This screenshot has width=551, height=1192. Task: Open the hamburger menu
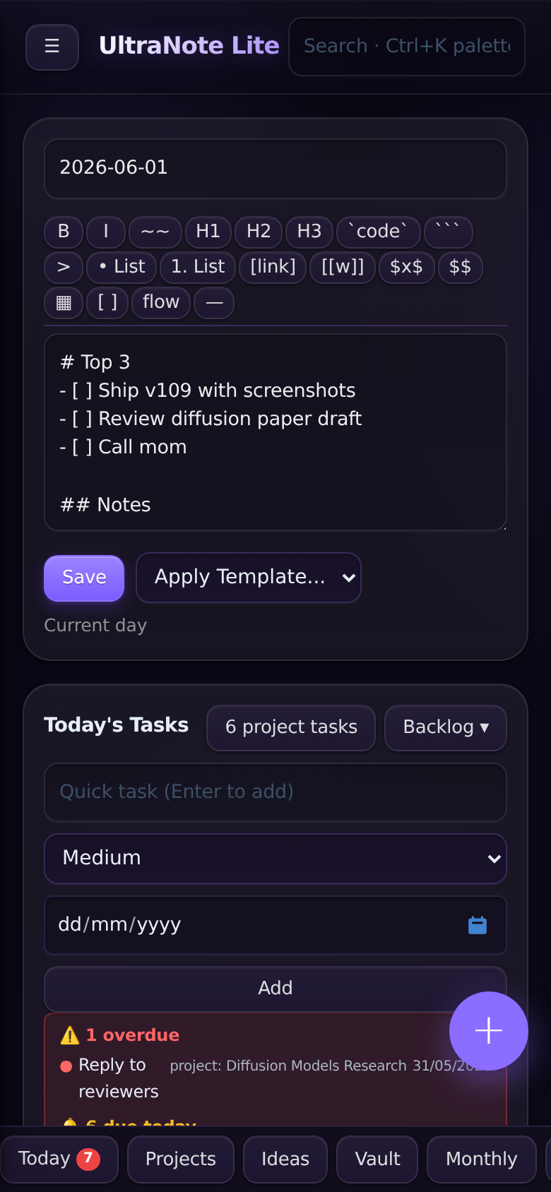click(52, 47)
